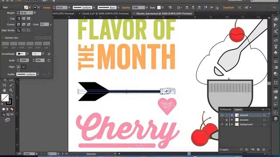The image size is (280, 157).
Task: Choose Bevel Join corner
Action: pyautogui.click(x=28, y=24)
